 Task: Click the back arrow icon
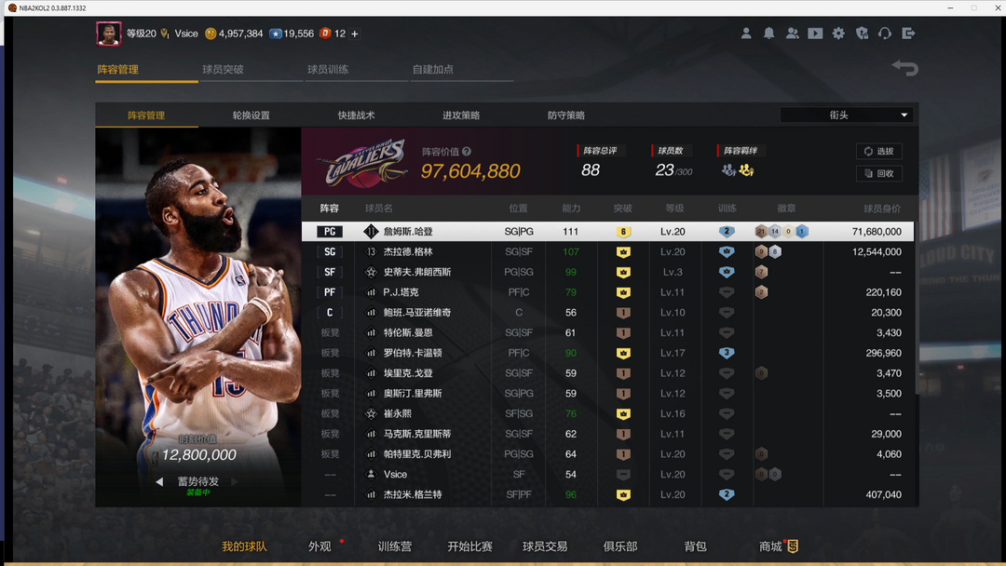point(905,67)
